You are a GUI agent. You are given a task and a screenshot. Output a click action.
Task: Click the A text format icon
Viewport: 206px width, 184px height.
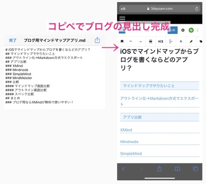pos(181,41)
